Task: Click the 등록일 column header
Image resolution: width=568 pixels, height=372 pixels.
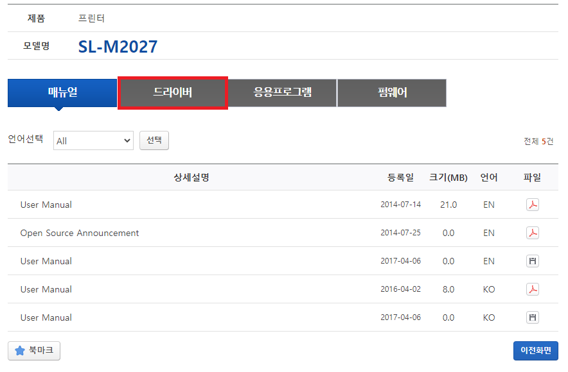Action: [401, 178]
